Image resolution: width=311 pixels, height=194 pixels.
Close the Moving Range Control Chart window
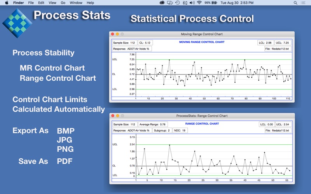112,34
